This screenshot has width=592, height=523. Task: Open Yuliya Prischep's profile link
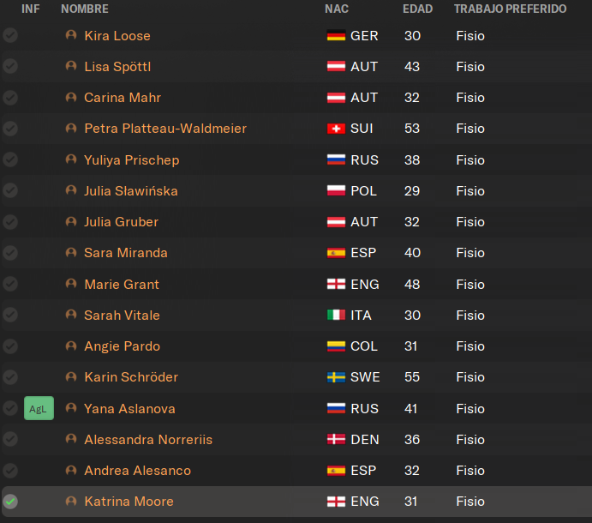click(x=132, y=159)
